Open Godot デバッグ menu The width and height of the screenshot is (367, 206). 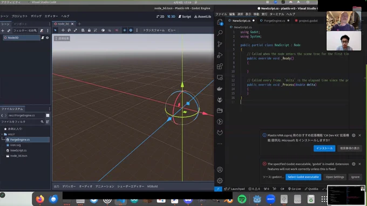click(x=36, y=16)
